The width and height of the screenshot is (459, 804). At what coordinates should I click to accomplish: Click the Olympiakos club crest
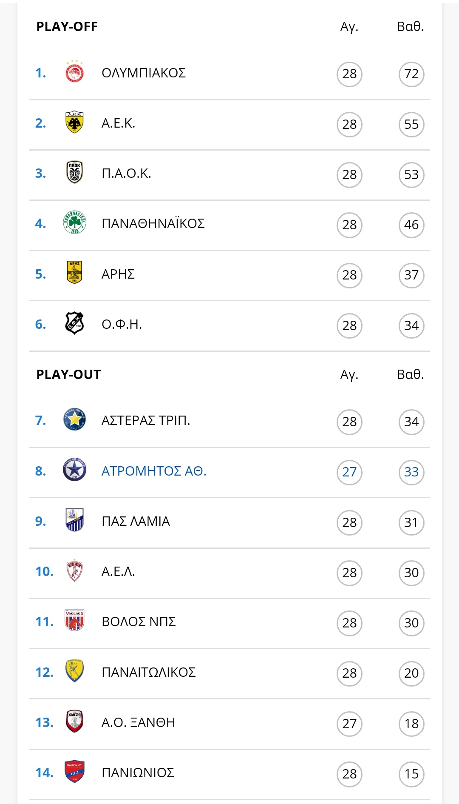(x=74, y=72)
